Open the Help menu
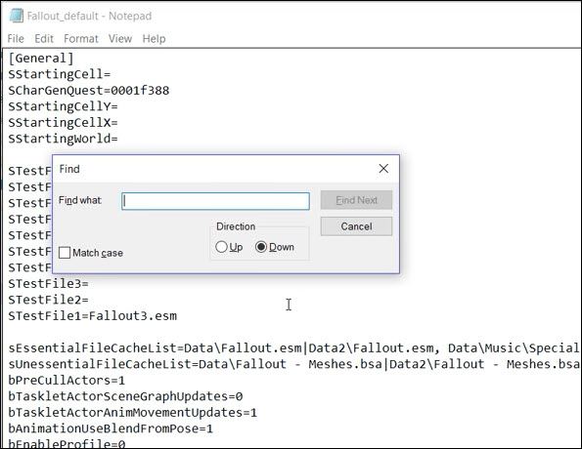This screenshot has height=449, width=582. pos(154,38)
